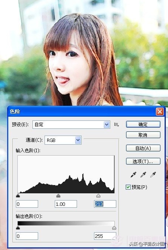Image resolution: width=168 pixels, height=250 pixels.
Task: Click the 取消 button
Action: point(143,135)
